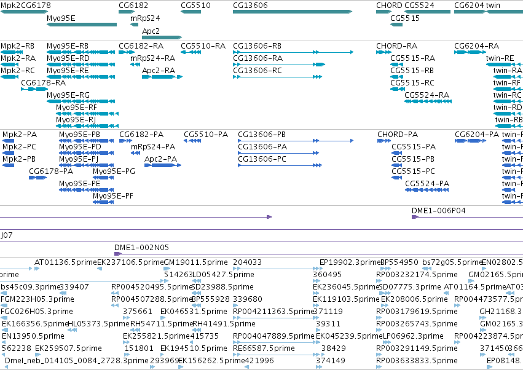
Task: Select protein Mpk2-PB
Action: (8, 165)
